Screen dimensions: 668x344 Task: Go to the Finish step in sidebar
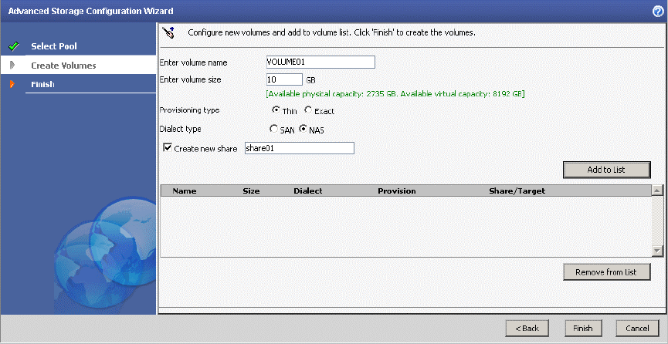pyautogui.click(x=42, y=84)
